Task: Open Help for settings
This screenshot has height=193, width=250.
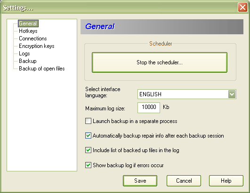Action: [x=226, y=181]
